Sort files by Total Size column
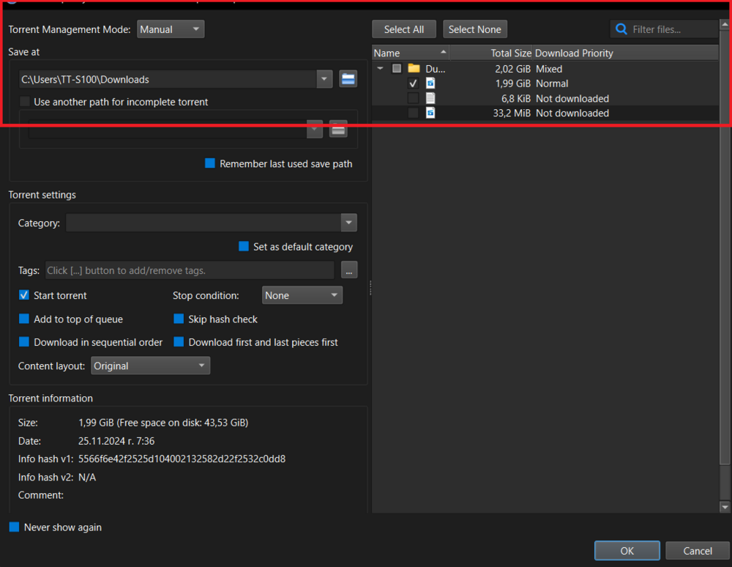 [x=491, y=53]
